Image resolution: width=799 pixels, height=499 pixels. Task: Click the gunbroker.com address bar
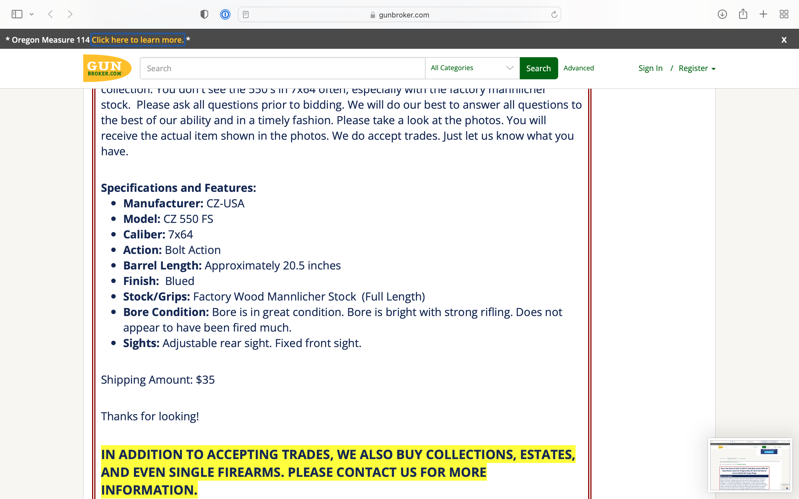click(x=399, y=14)
